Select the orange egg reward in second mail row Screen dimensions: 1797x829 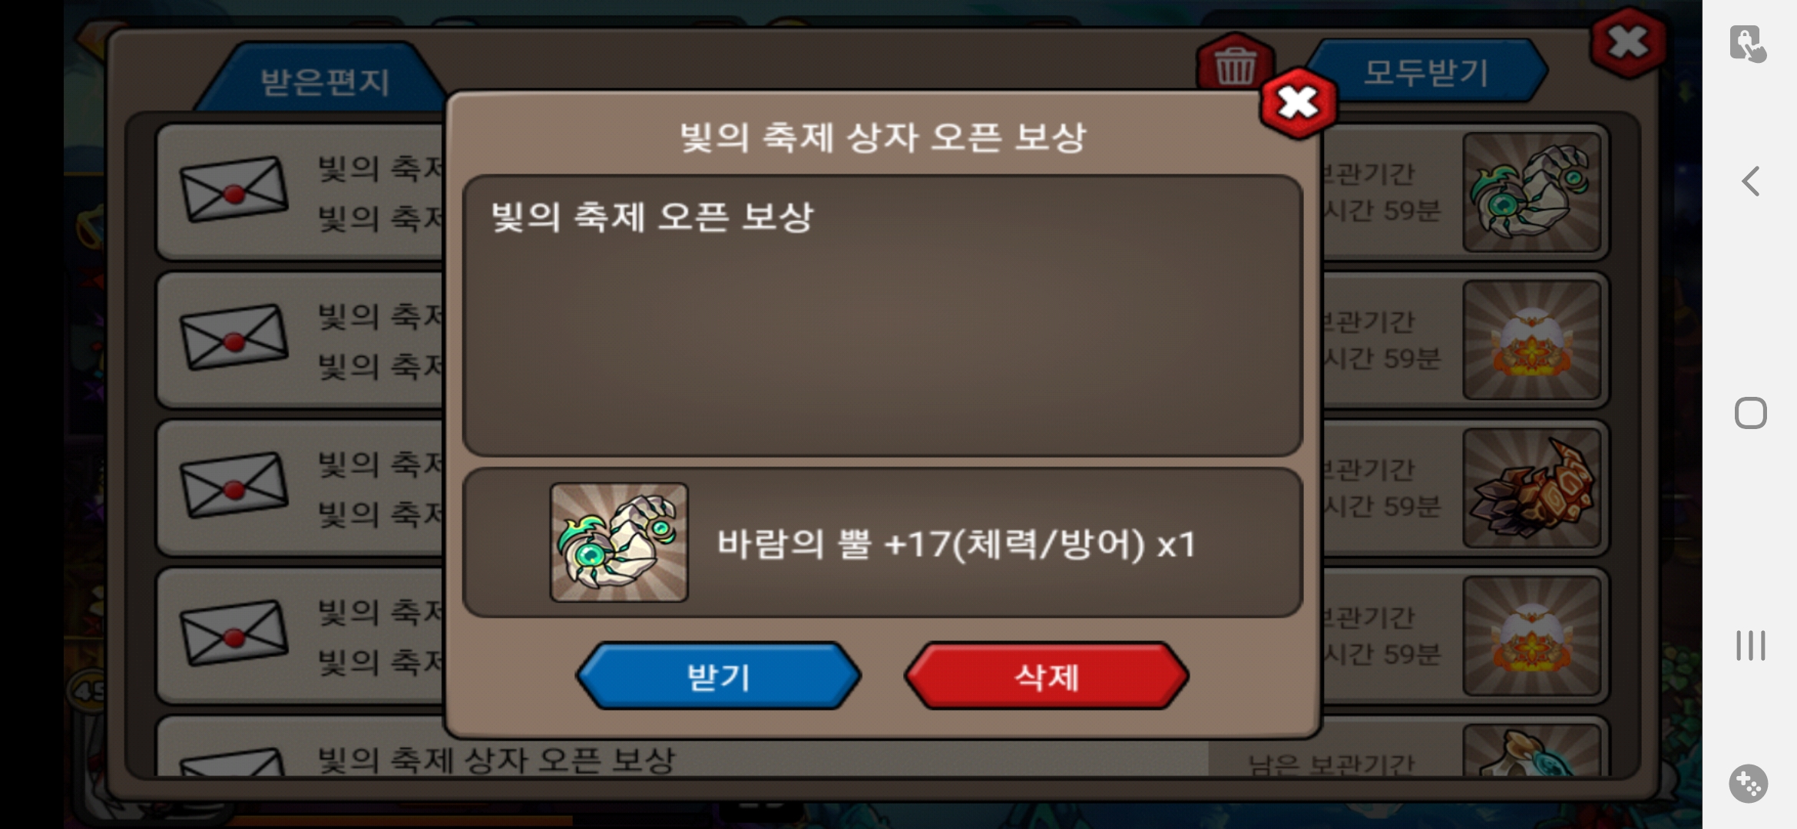click(1532, 340)
